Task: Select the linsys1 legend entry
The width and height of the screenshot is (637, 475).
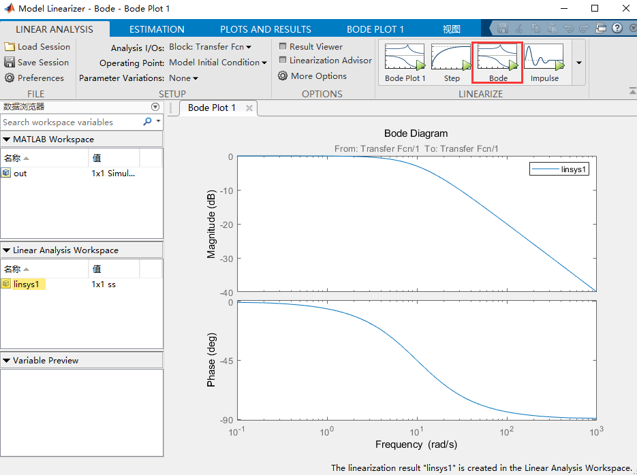Action: [x=559, y=169]
